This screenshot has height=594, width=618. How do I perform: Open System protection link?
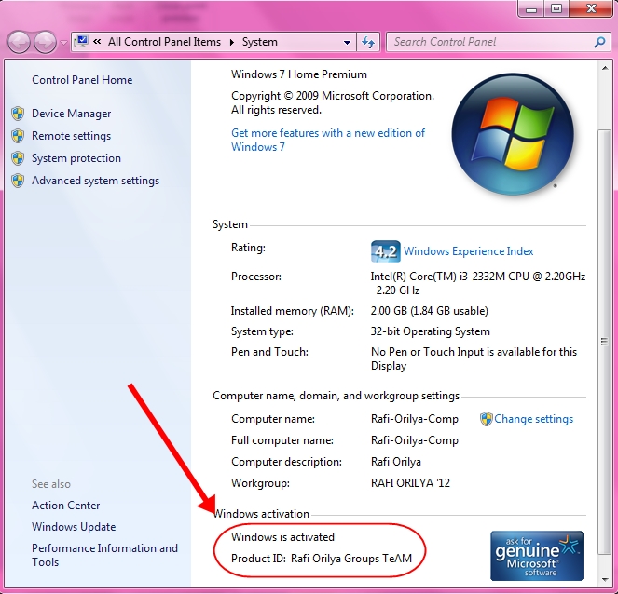coord(76,158)
